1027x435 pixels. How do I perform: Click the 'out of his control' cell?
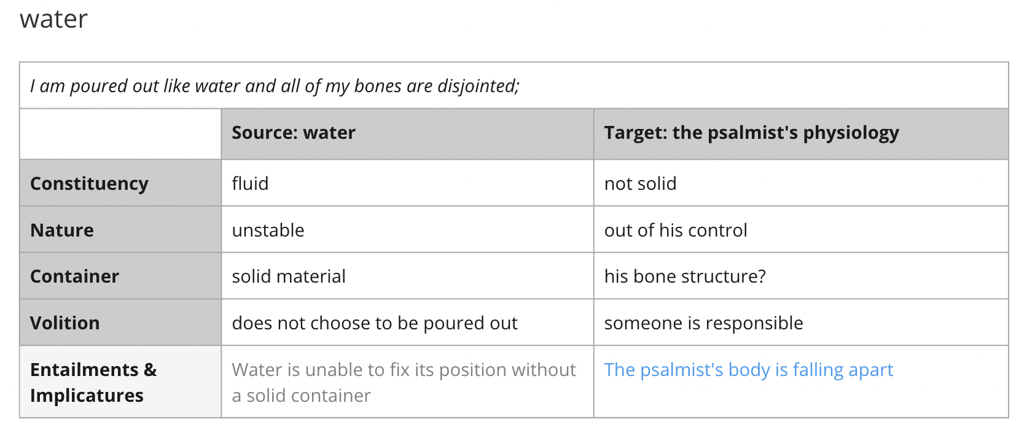click(x=801, y=230)
